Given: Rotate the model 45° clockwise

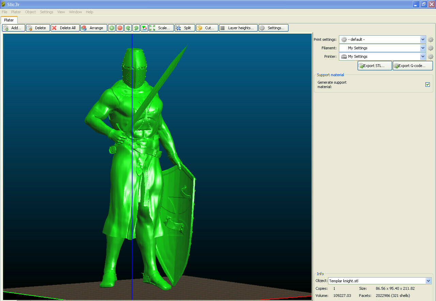Looking at the screenshot, I should tap(136, 28).
